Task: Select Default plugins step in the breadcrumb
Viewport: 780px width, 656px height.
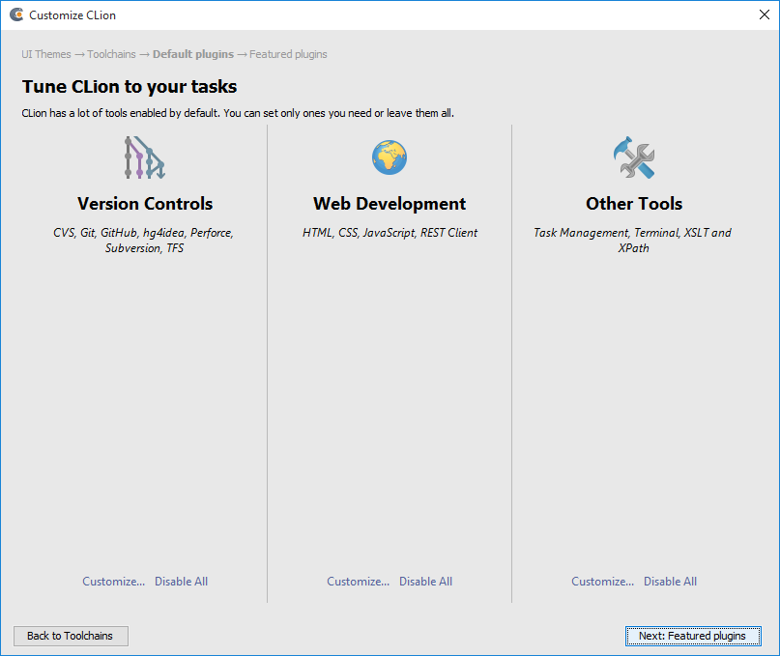Action: coord(193,54)
